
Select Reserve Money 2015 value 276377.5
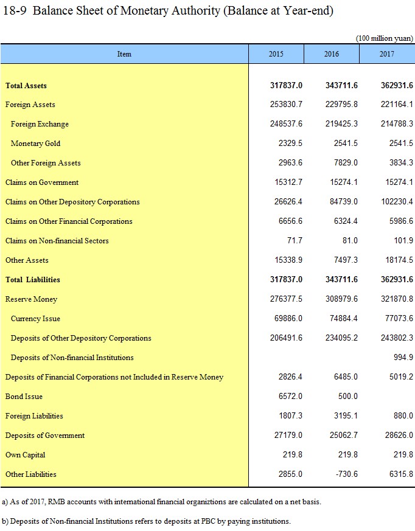[x=286, y=299]
